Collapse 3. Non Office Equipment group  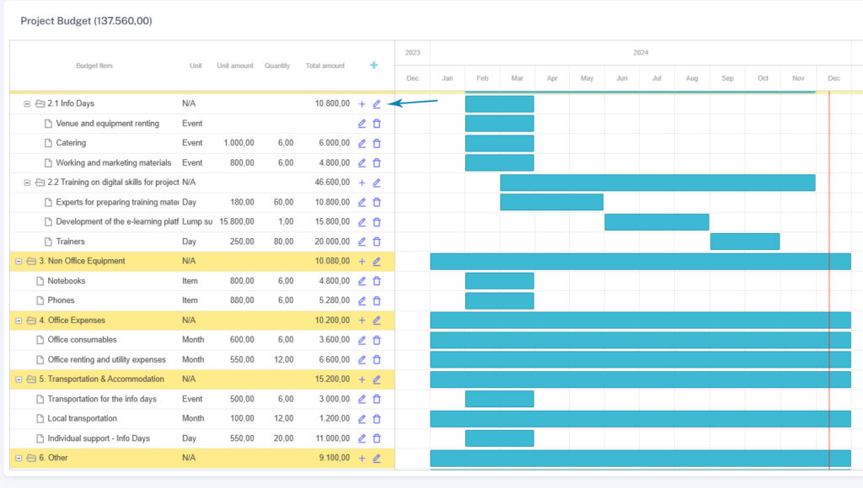click(x=19, y=262)
